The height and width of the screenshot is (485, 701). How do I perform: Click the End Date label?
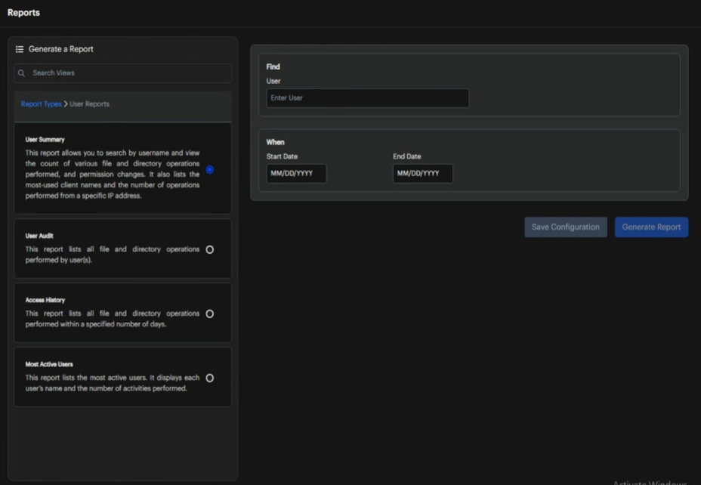[x=407, y=156]
